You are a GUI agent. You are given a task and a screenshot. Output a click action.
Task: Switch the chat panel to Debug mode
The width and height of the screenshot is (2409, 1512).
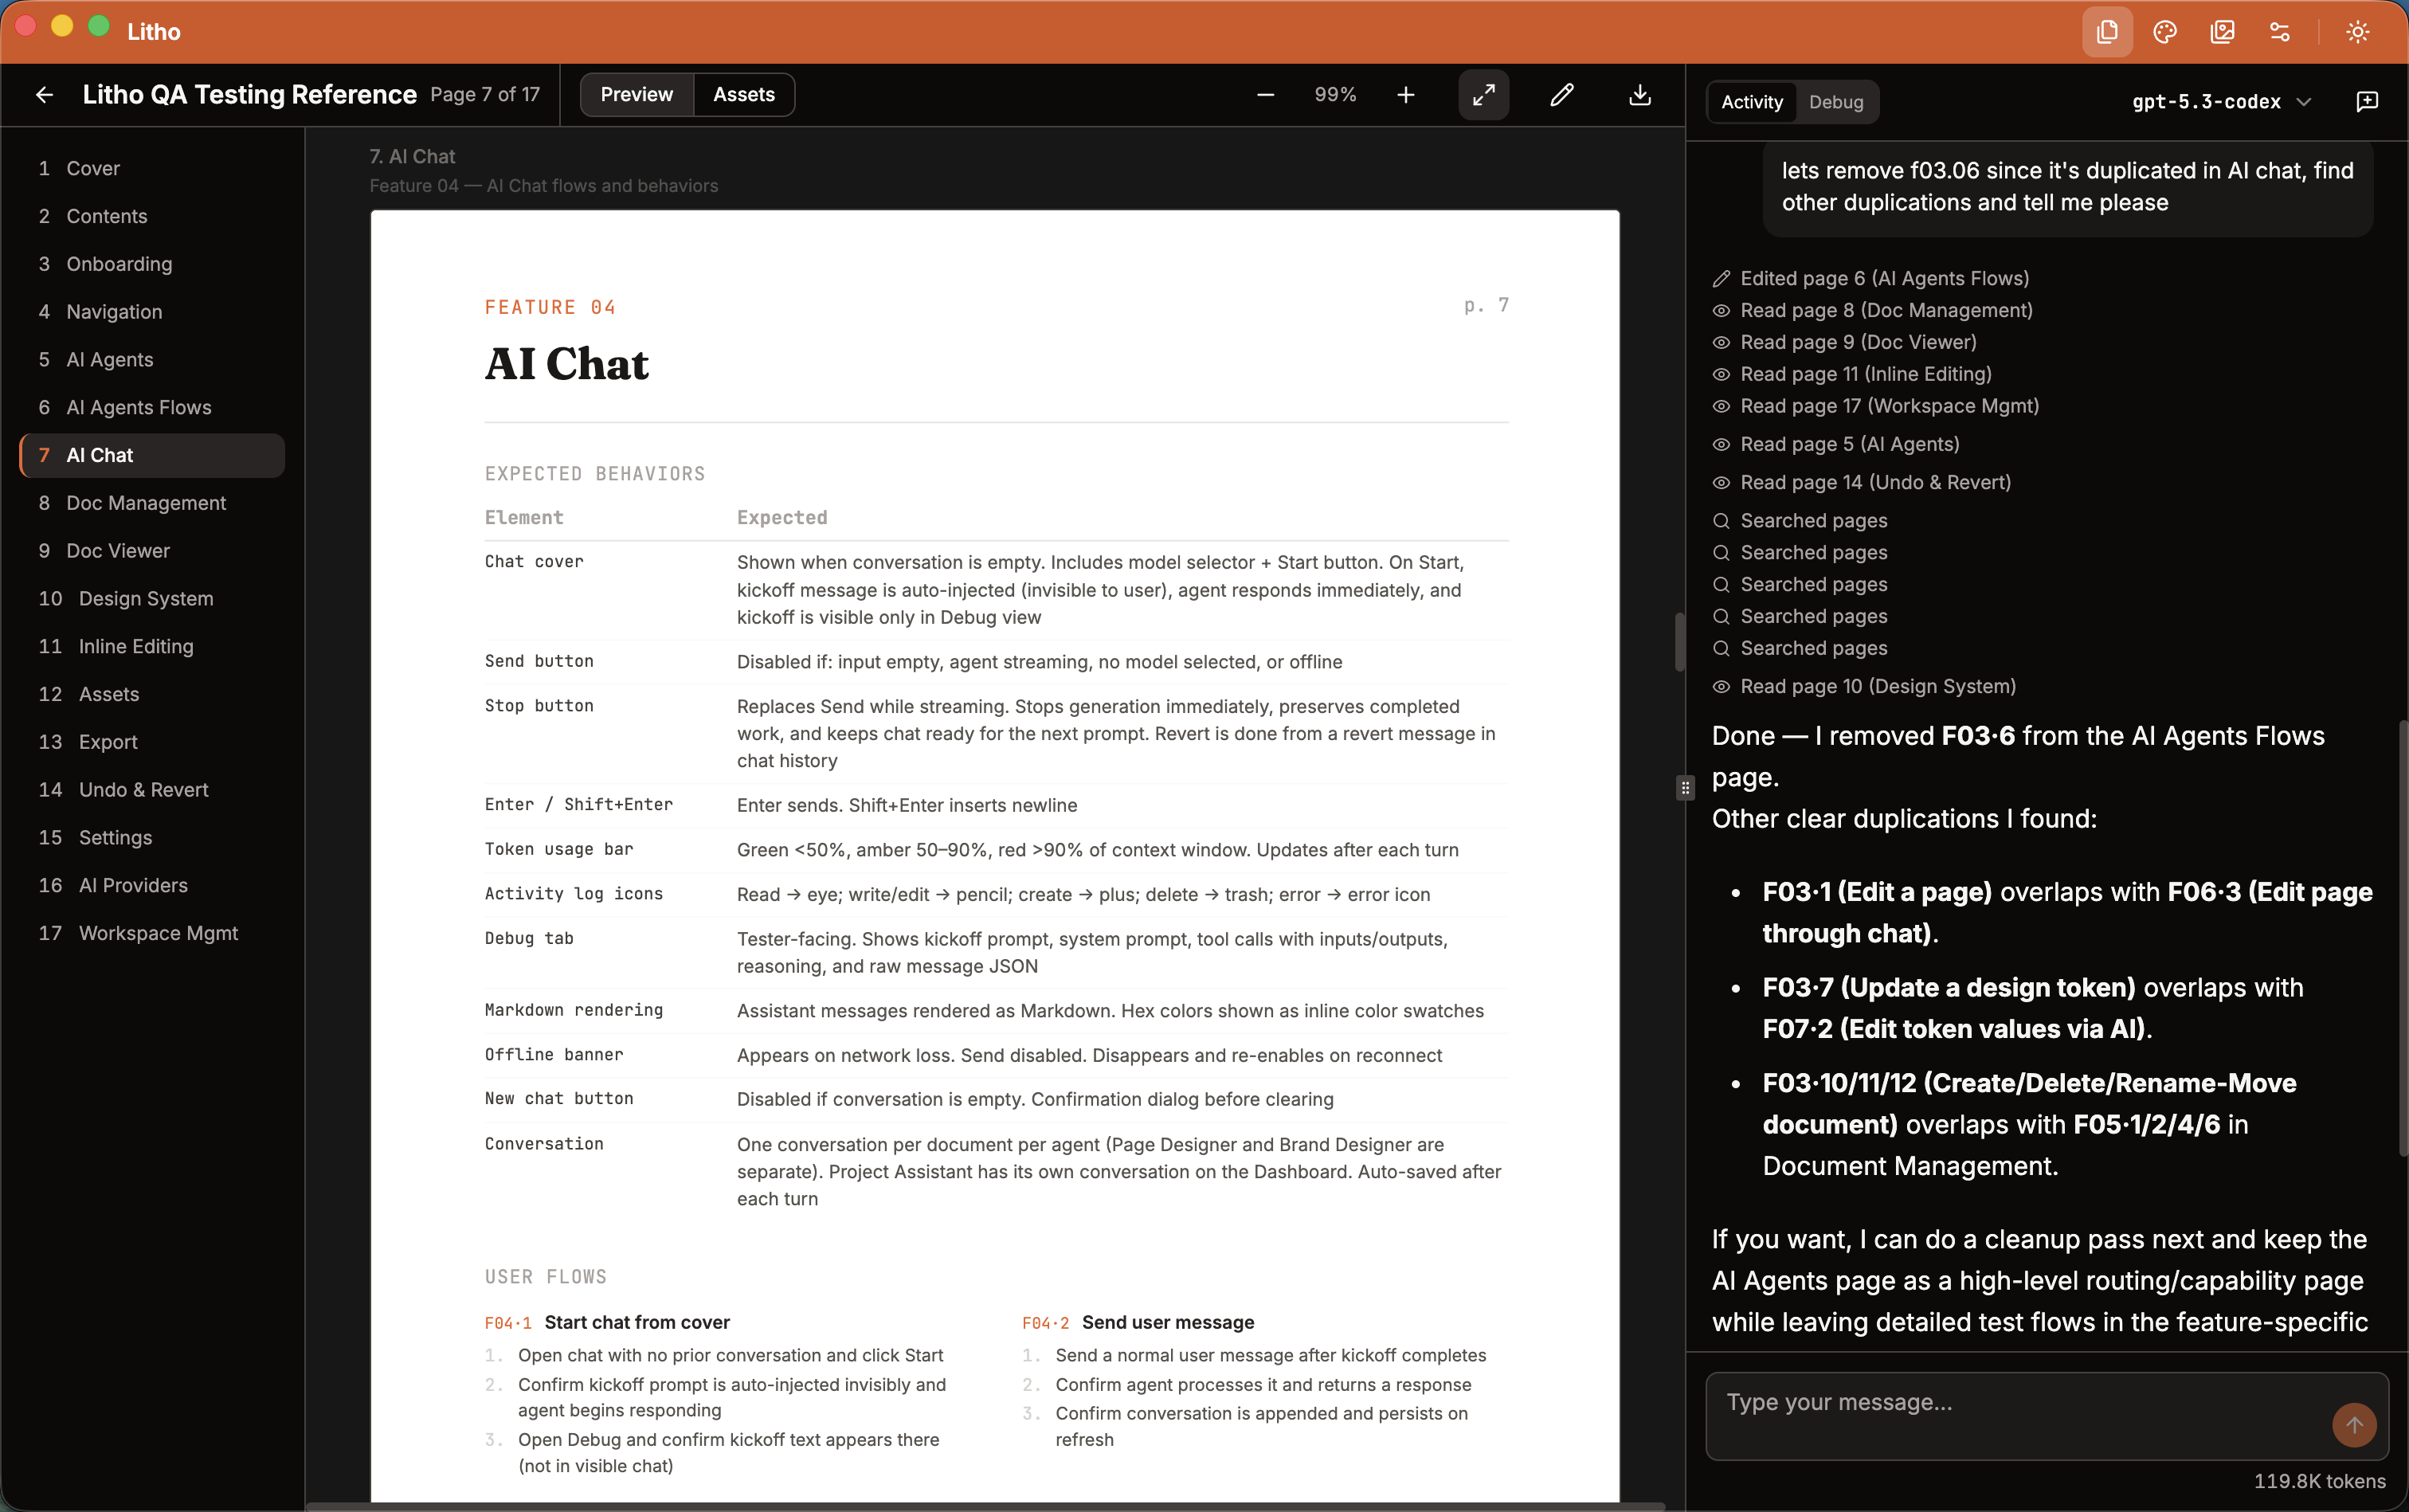1836,101
